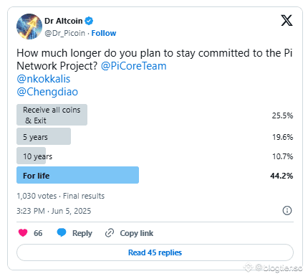The height and width of the screenshot is (279, 308).
Task: Click the reply speech bubble icon
Action: (x=62, y=232)
